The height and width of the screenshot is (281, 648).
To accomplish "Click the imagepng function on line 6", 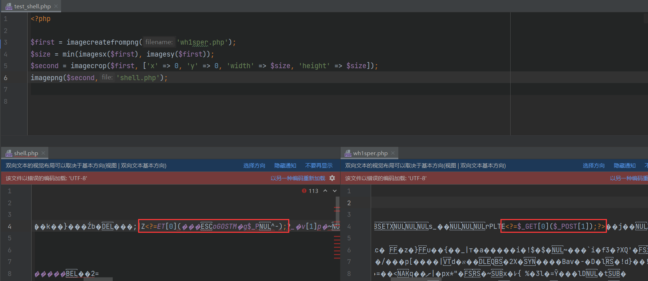I will [47, 78].
